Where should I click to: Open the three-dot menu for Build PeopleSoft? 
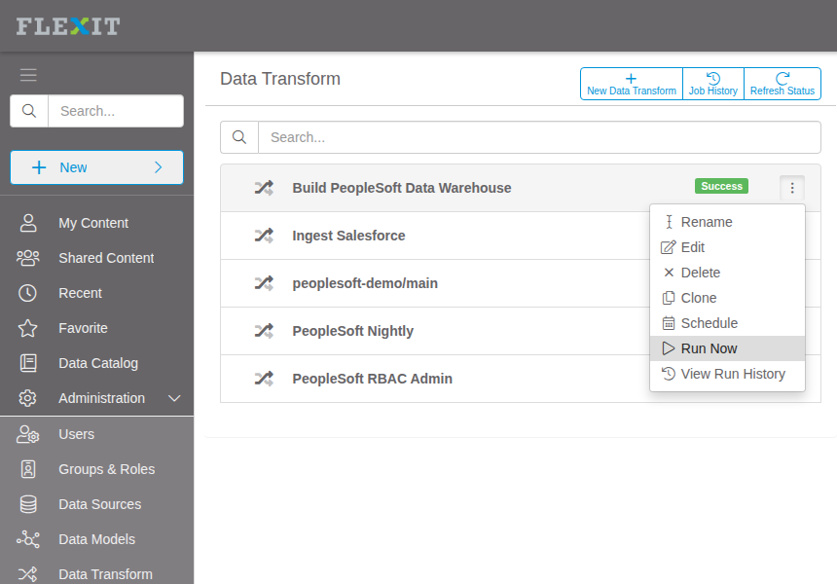coord(792,188)
